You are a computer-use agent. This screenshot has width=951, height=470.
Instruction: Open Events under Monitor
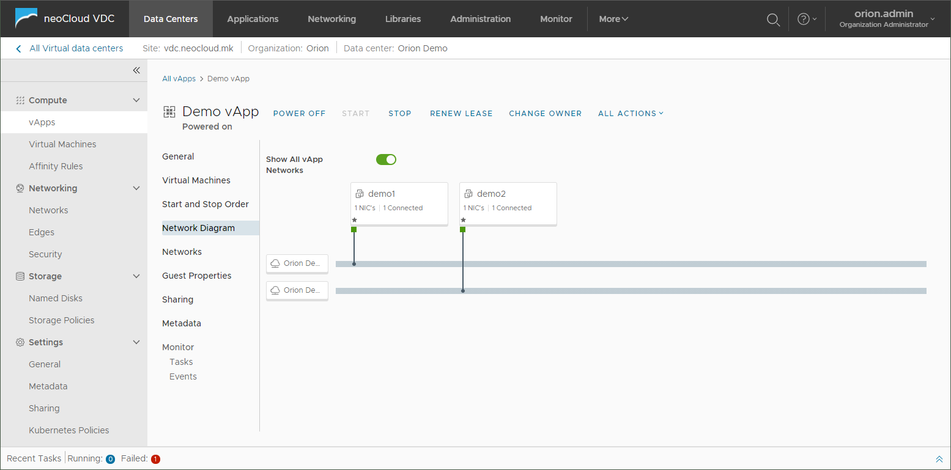coord(183,376)
